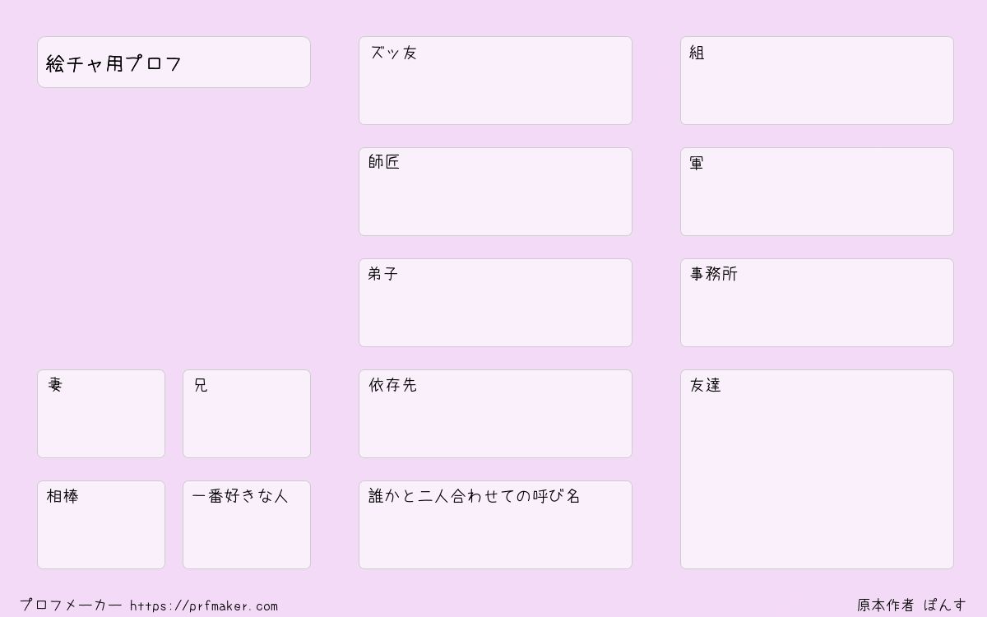Screen dimensions: 987x617
Task: Select the 弟子 field
Action: click(x=495, y=303)
